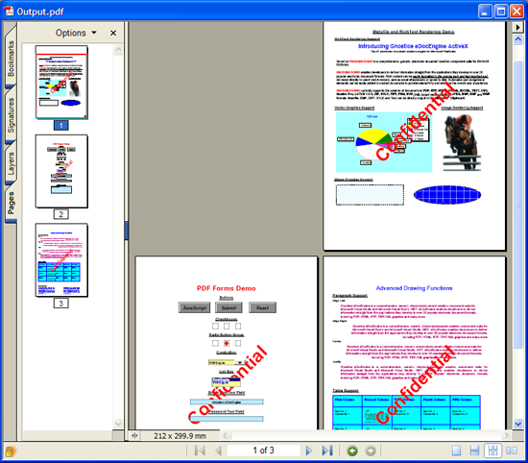The width and height of the screenshot is (528, 463).
Task: Switch to Continuous-Facing layout icon
Action: click(492, 451)
